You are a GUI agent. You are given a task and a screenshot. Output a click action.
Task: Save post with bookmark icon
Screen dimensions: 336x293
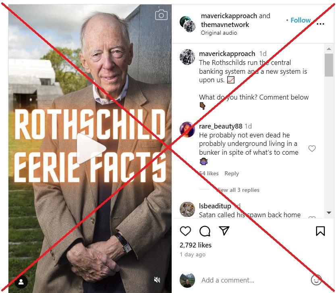pyautogui.click(x=320, y=231)
